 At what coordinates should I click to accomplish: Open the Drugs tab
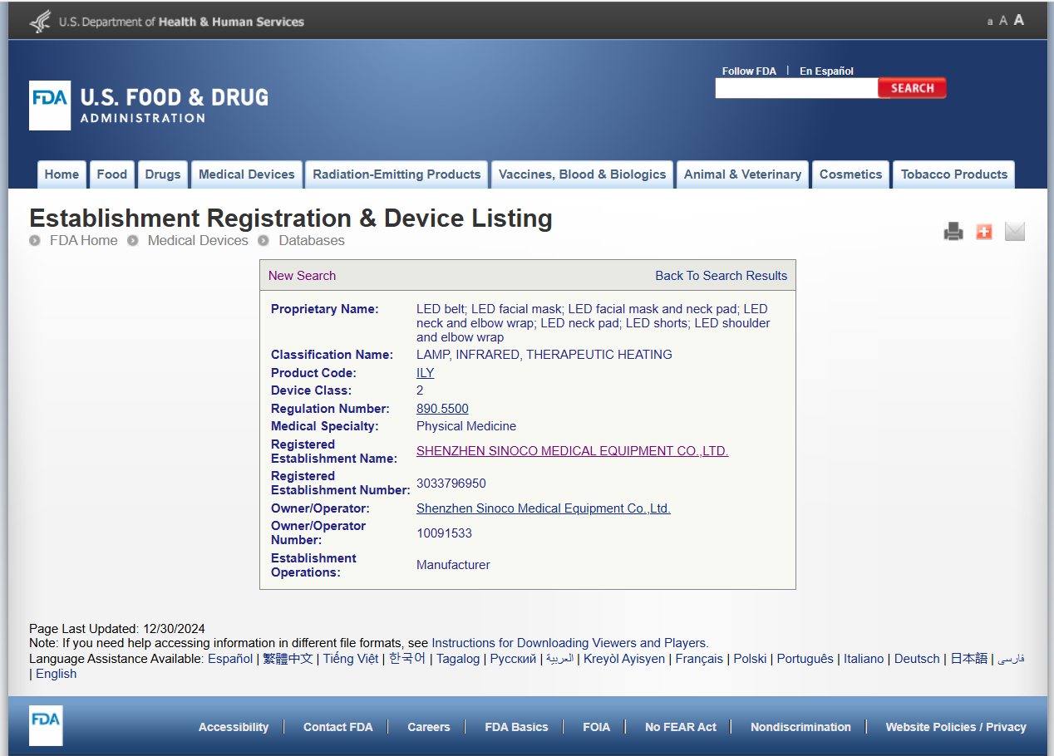[163, 174]
